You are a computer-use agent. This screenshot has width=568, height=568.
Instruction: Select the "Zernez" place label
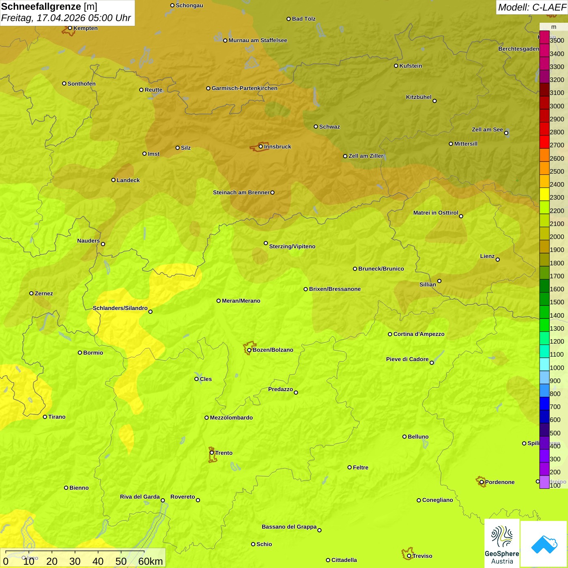[x=44, y=293]
